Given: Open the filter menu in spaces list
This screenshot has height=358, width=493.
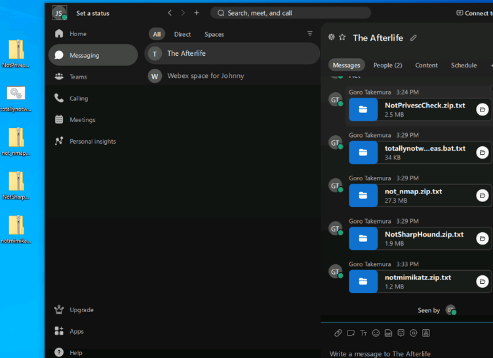Looking at the screenshot, I should (x=310, y=33).
